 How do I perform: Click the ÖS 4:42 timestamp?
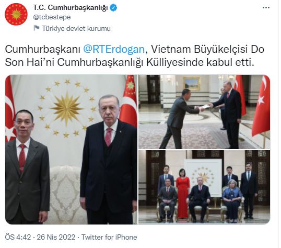(18, 237)
